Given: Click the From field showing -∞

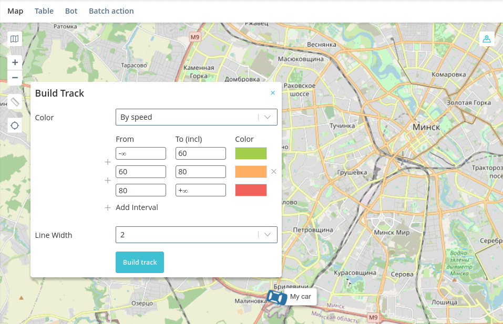Looking at the screenshot, I should click(x=141, y=153).
